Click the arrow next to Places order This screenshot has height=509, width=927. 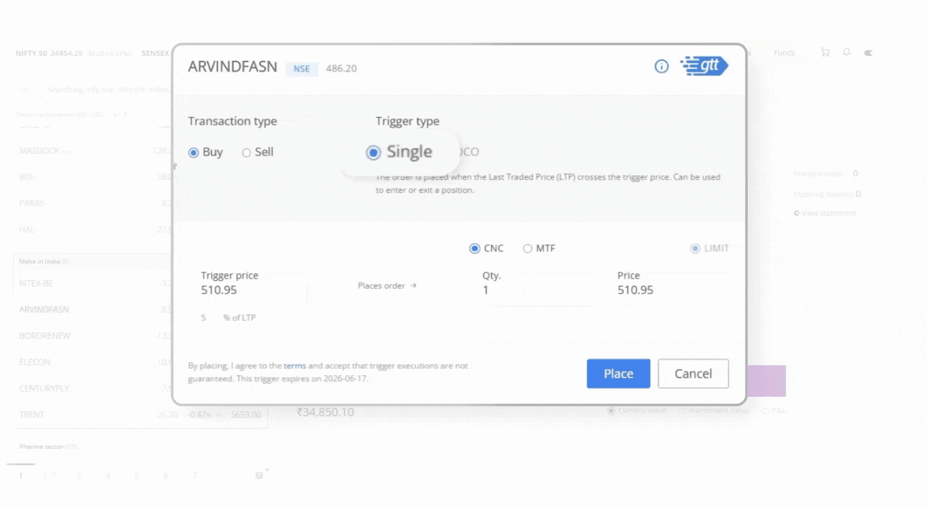[x=414, y=286]
